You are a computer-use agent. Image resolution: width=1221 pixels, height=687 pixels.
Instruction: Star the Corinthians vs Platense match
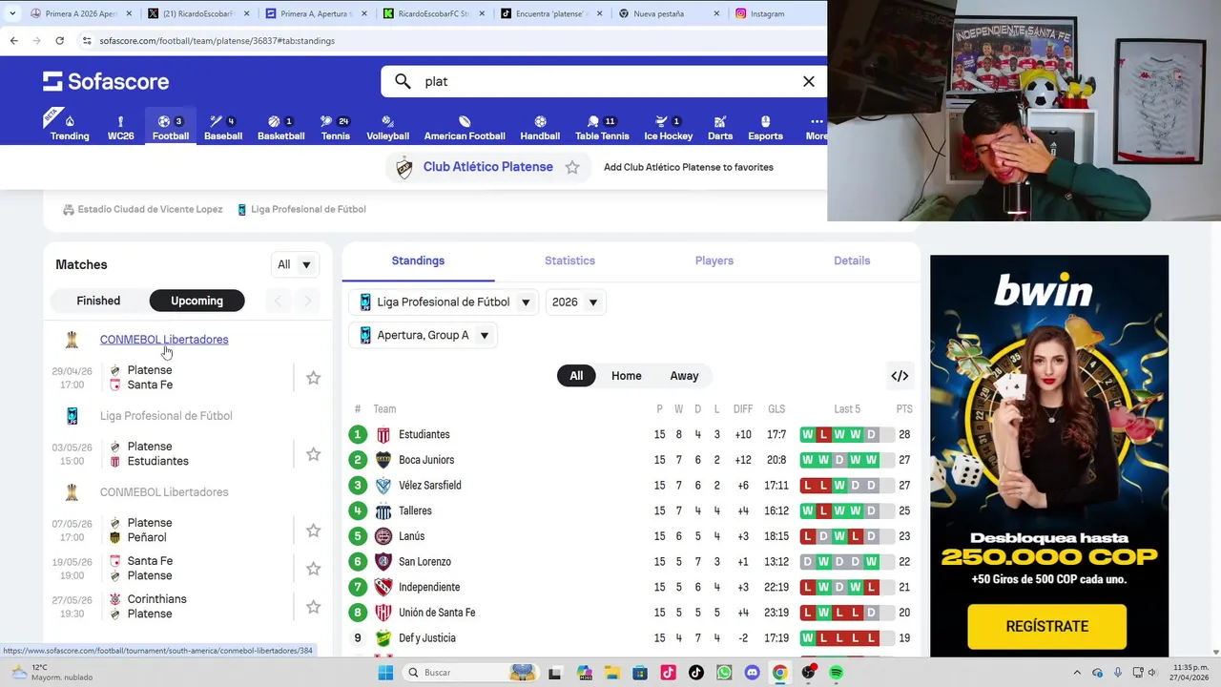coord(313,607)
